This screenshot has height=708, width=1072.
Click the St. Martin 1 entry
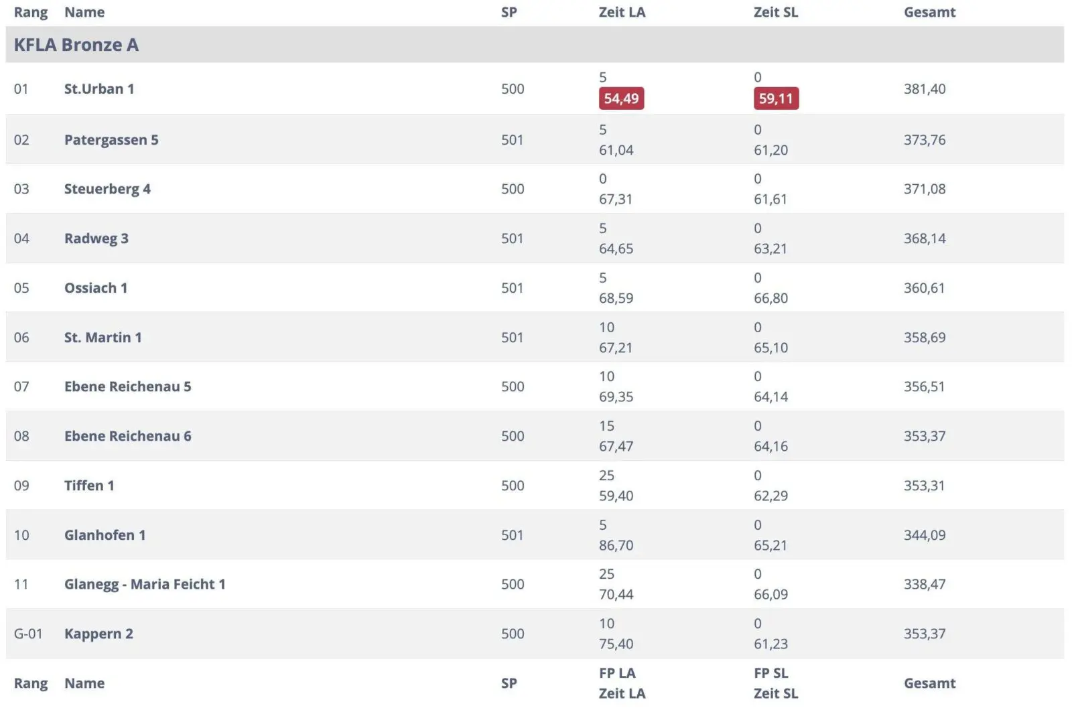click(x=103, y=338)
